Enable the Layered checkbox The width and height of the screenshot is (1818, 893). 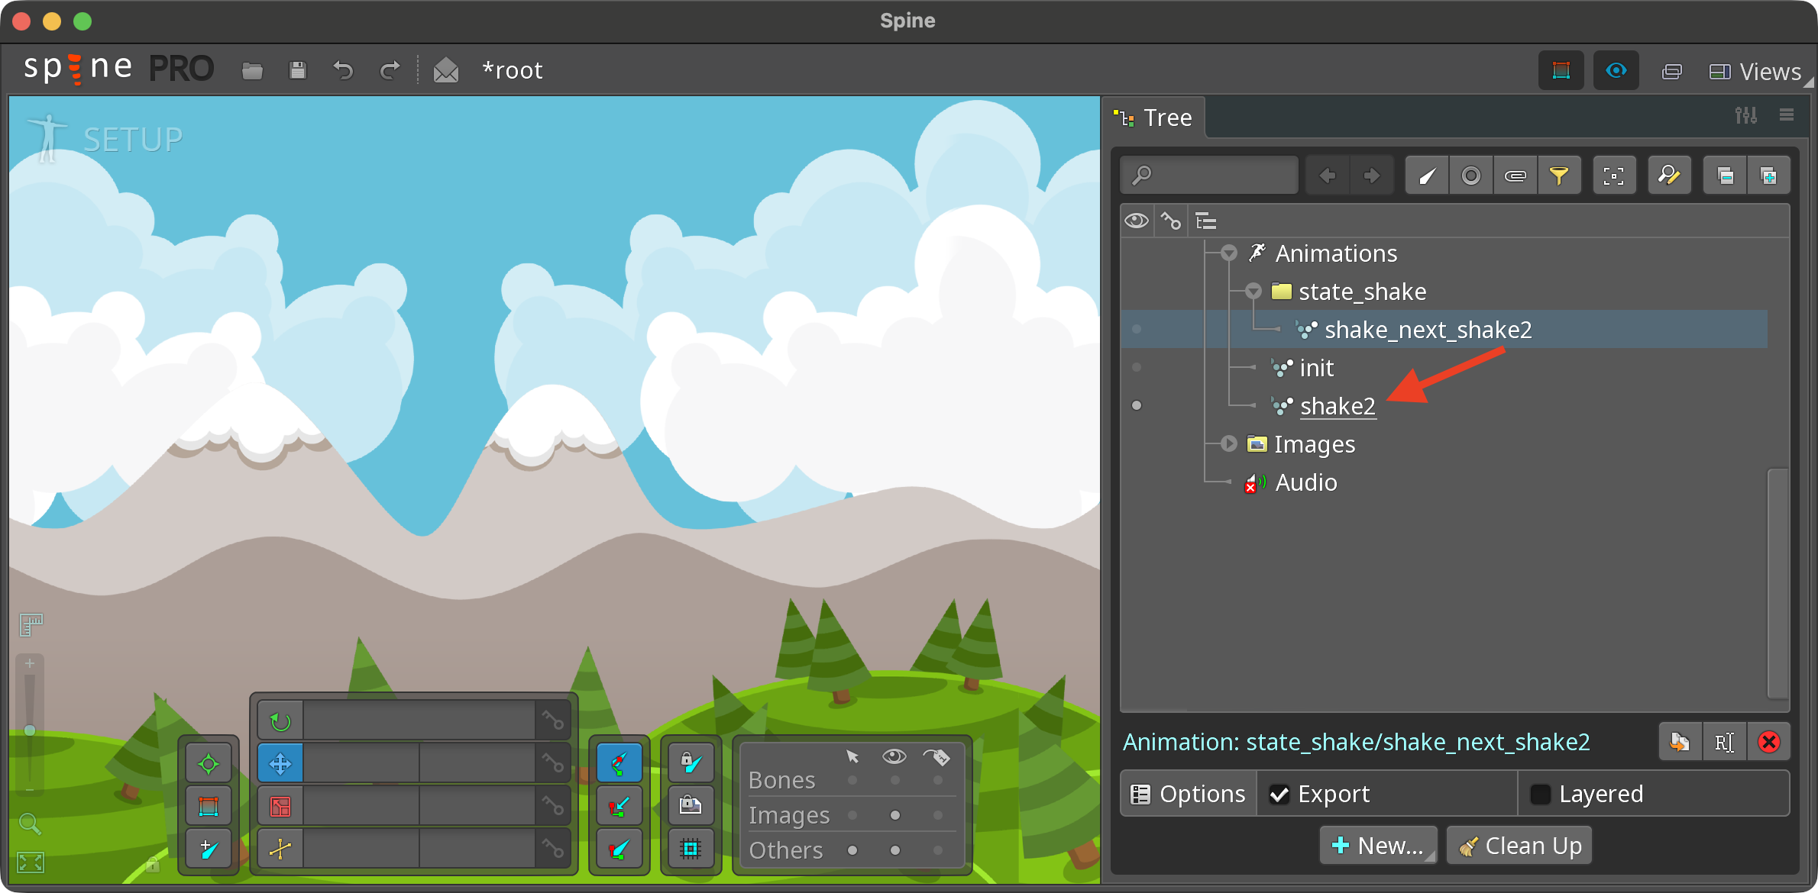click(1541, 794)
